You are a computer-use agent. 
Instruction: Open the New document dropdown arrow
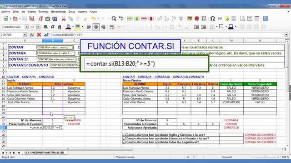pyautogui.click(x=10, y=19)
